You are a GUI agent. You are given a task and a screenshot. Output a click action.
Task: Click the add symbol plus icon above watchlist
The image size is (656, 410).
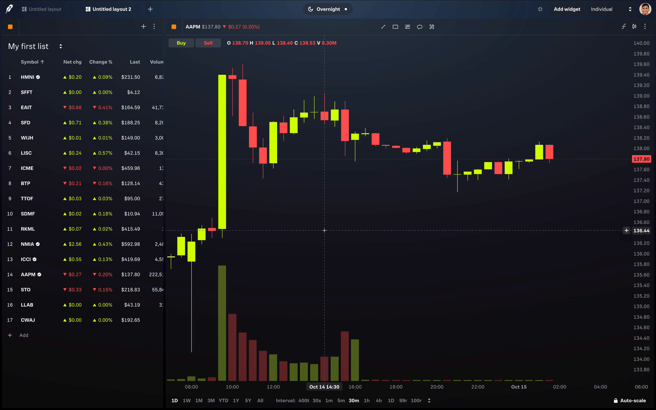click(x=143, y=27)
